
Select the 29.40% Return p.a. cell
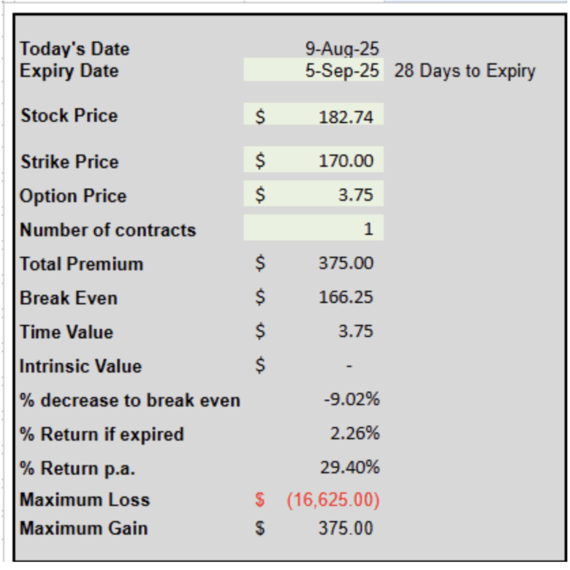pyautogui.click(x=350, y=468)
